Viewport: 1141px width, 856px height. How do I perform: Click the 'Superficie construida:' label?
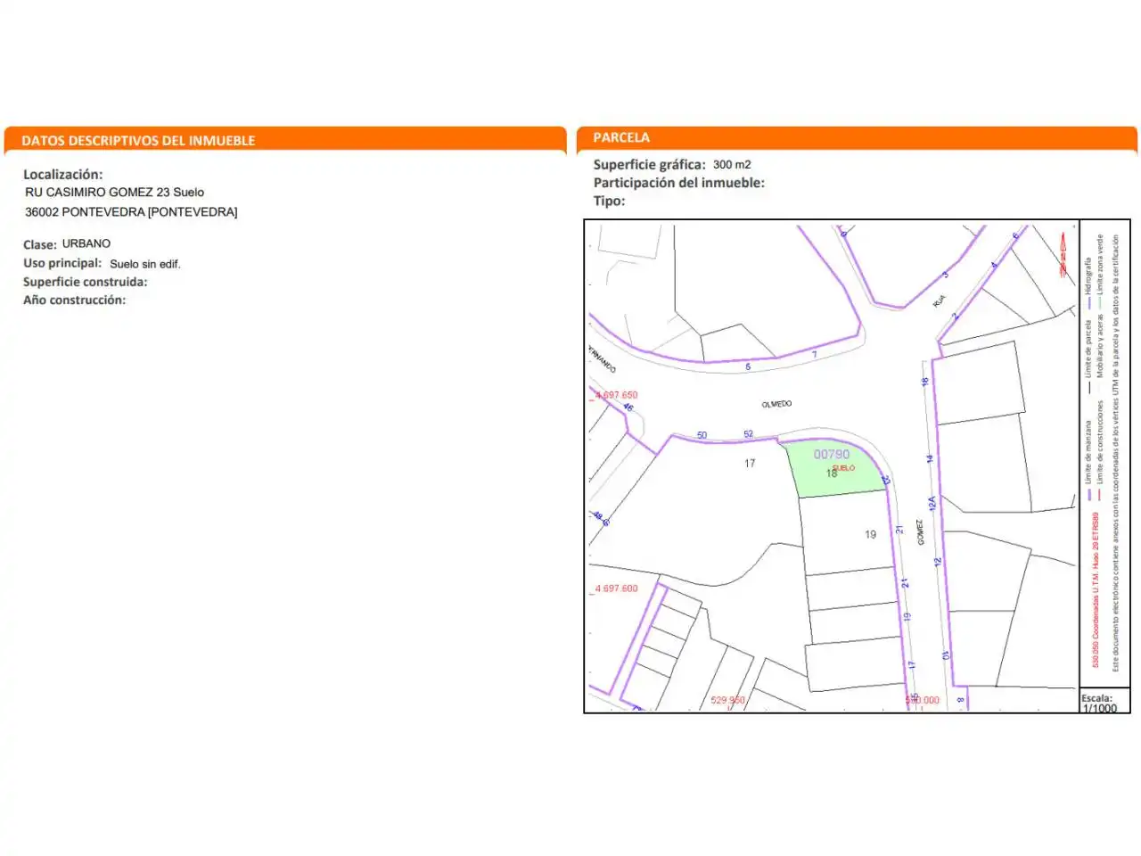86,282
